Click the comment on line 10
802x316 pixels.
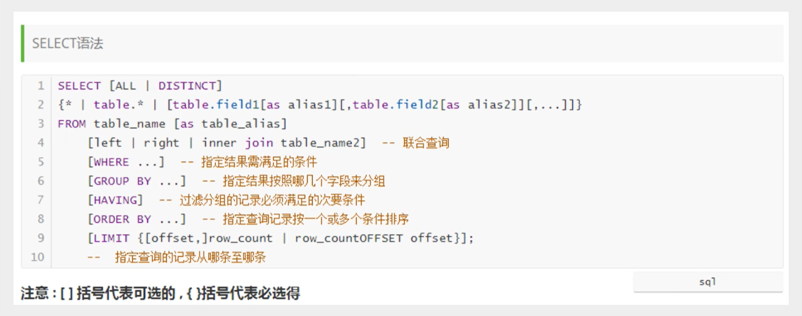tap(176, 257)
